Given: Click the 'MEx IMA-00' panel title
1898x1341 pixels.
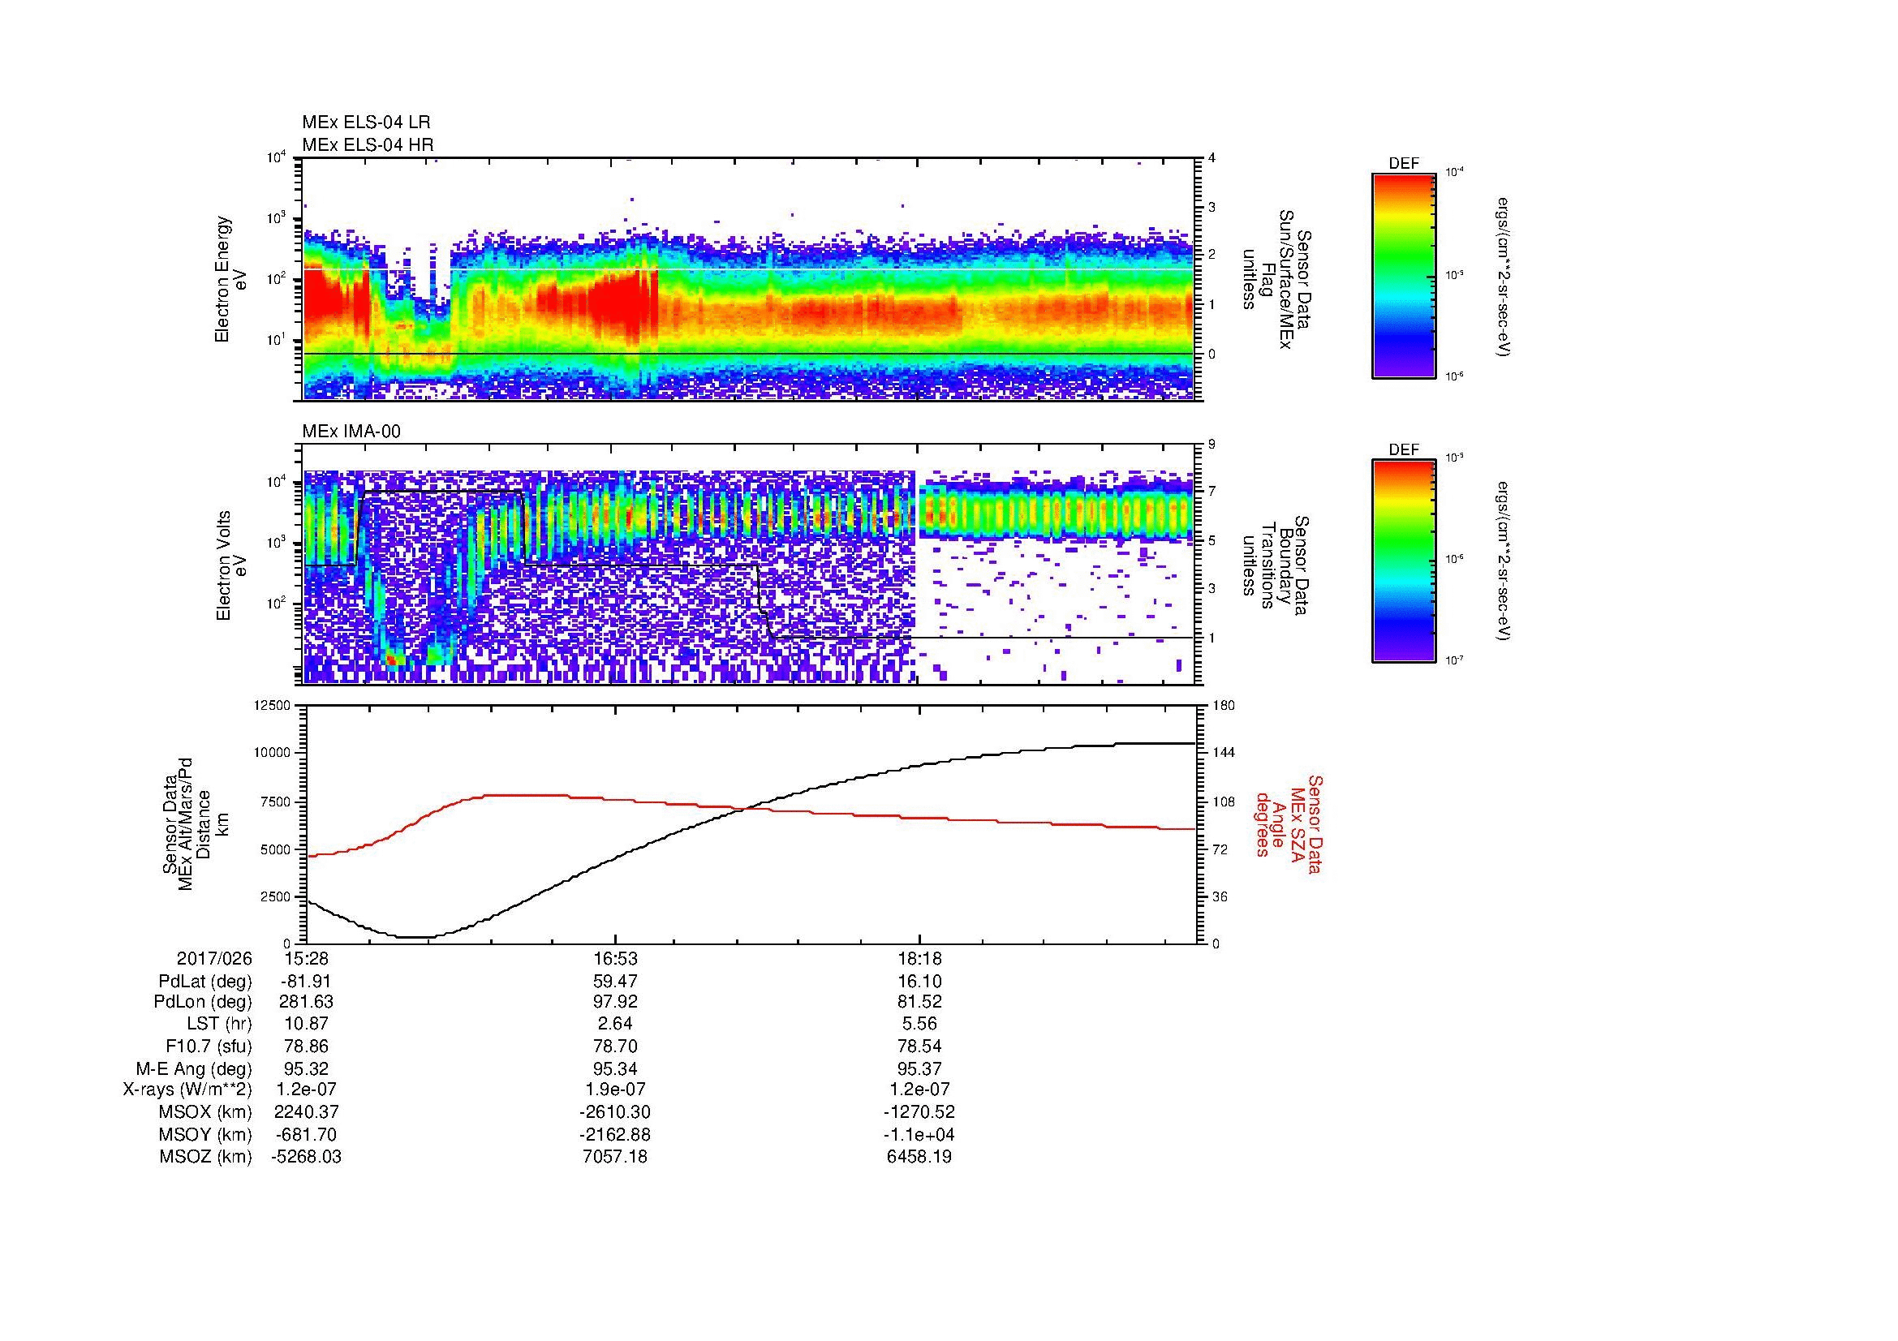Looking at the screenshot, I should click(x=351, y=432).
